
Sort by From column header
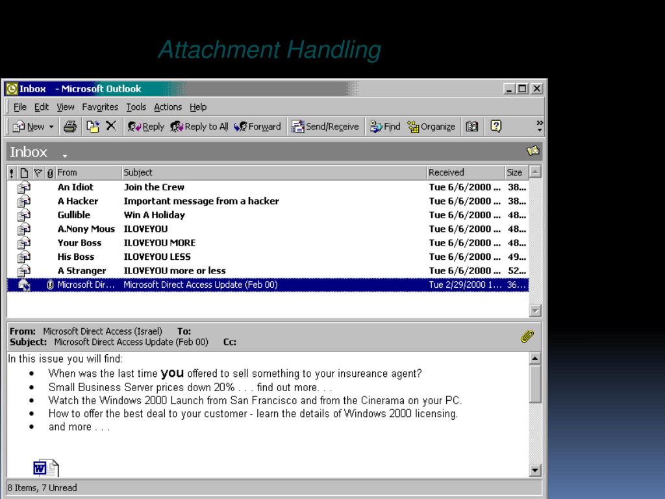88,173
